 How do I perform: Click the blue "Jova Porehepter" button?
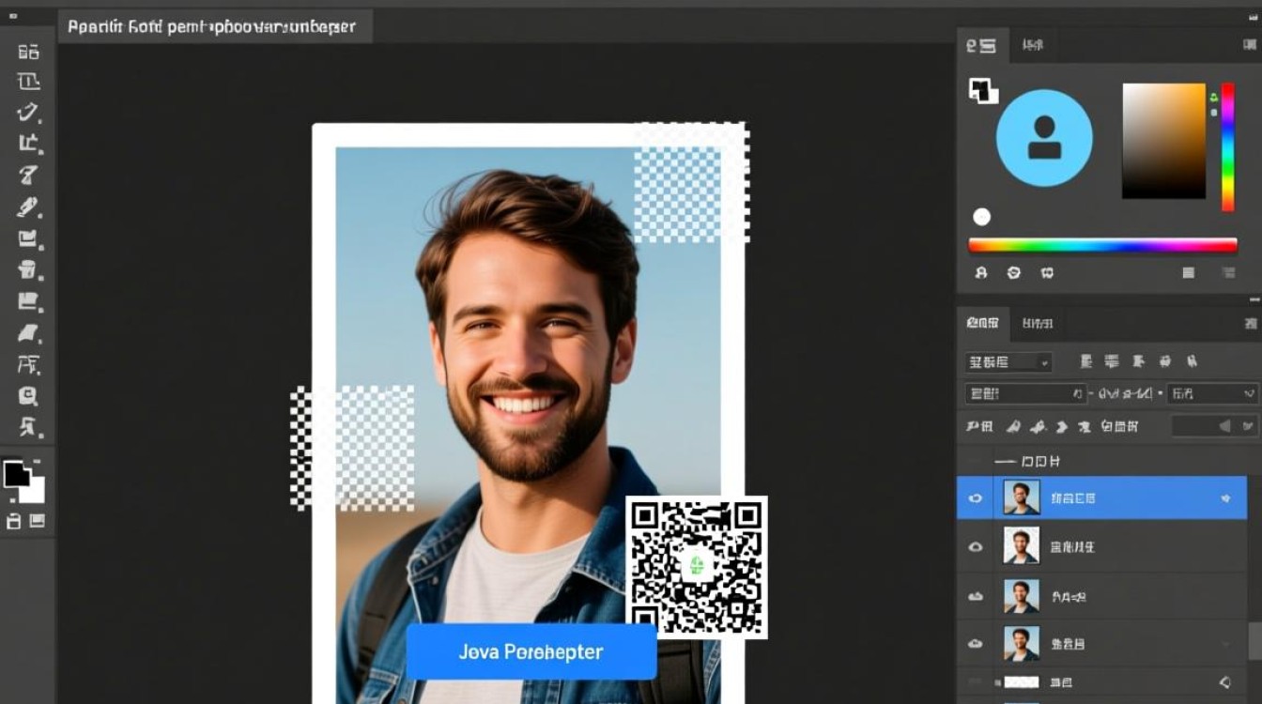(x=531, y=651)
